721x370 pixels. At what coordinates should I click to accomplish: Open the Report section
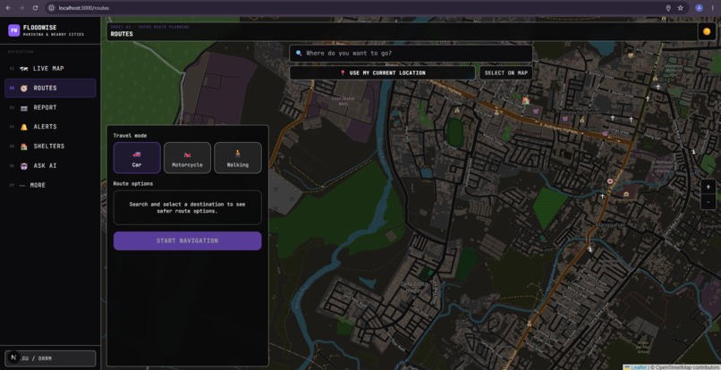(x=50, y=107)
